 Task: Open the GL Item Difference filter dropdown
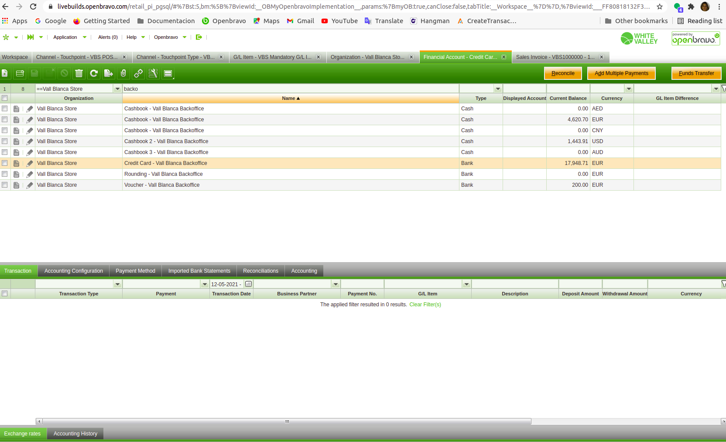pyautogui.click(x=716, y=89)
